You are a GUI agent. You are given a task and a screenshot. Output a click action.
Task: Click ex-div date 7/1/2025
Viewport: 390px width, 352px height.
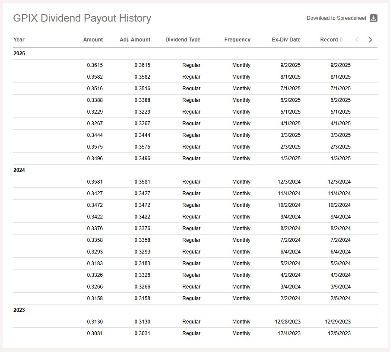click(x=290, y=89)
